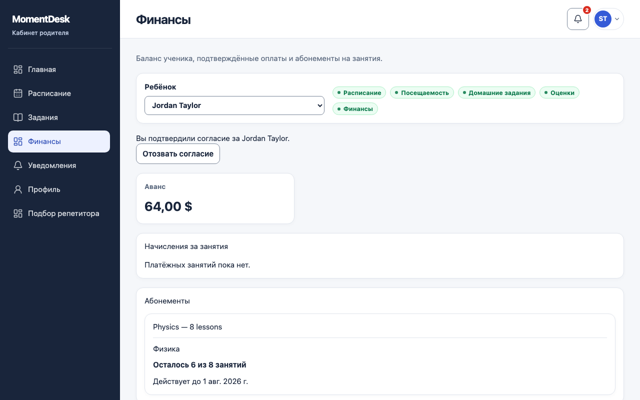
Task: Click the Подбор репетитора icon
Action: [18, 213]
